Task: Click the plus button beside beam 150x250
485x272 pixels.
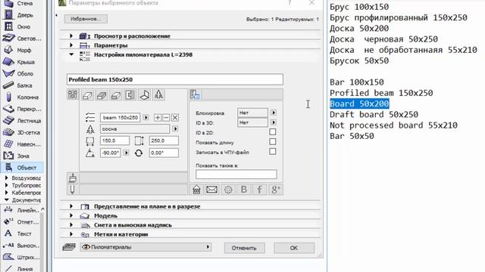Action: (158, 118)
